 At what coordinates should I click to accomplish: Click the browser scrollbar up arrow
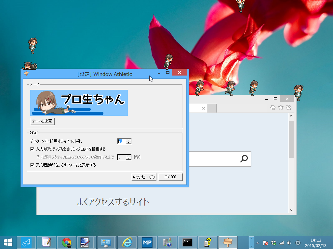click(291, 116)
